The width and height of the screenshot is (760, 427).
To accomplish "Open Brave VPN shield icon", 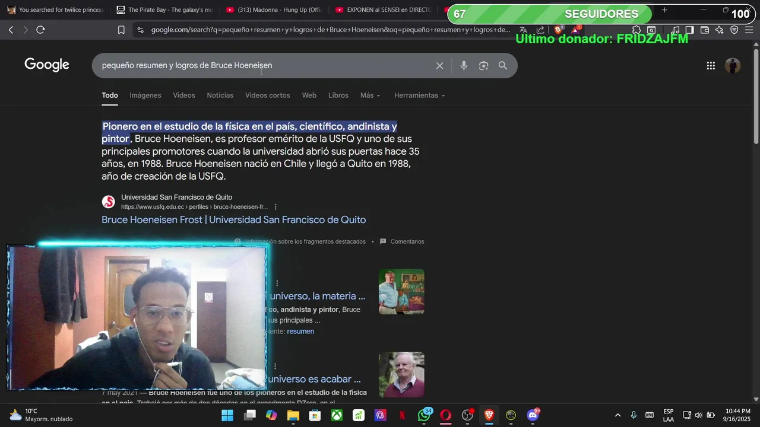I will coord(734,30).
